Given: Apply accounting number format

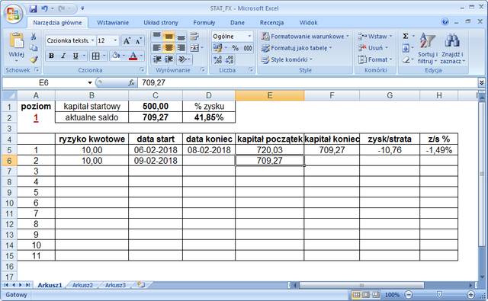Looking at the screenshot, I should coord(217,48).
